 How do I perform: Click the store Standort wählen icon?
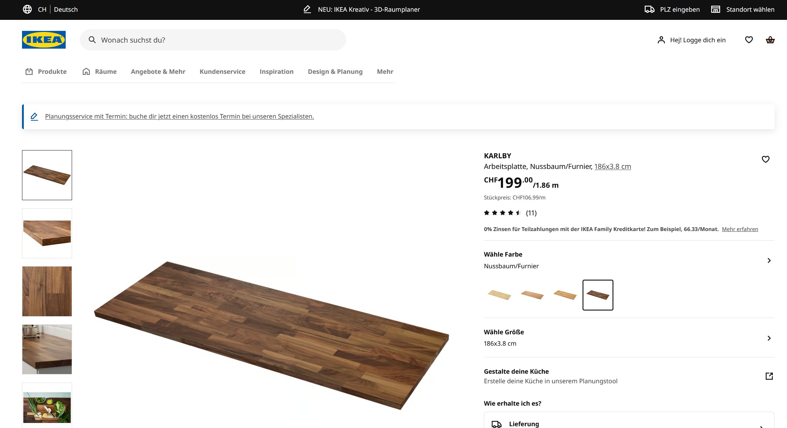[x=715, y=10]
